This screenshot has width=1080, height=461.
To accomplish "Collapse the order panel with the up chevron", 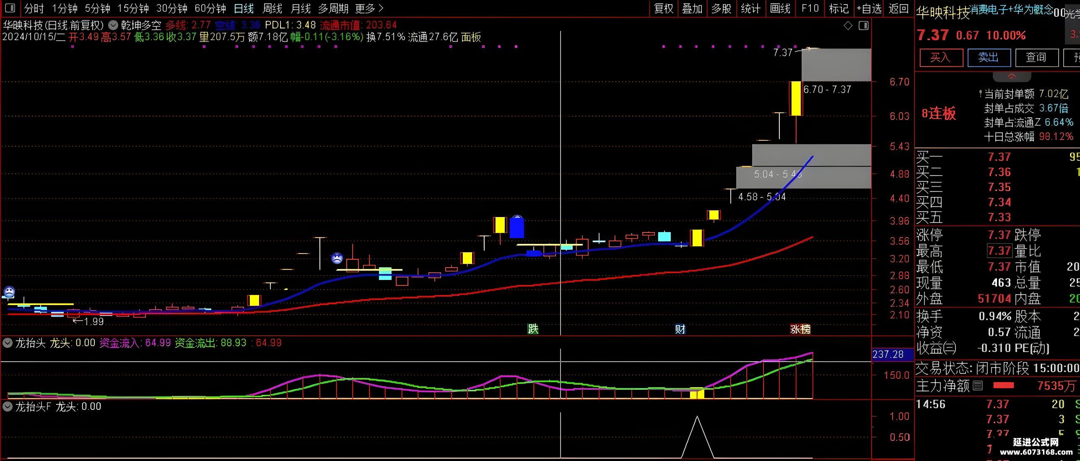I will [1012, 77].
